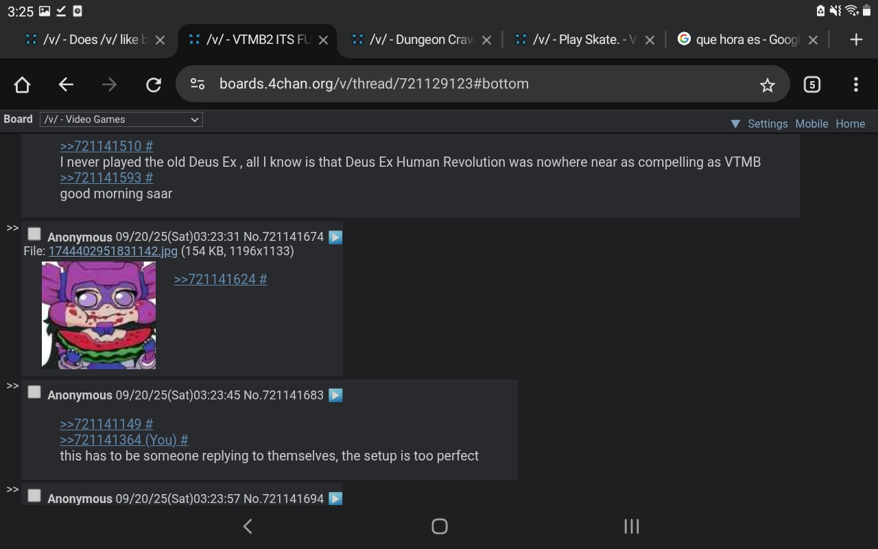Image resolution: width=878 pixels, height=549 pixels.
Task: Reload the page with refresh icon
Action: tap(154, 84)
